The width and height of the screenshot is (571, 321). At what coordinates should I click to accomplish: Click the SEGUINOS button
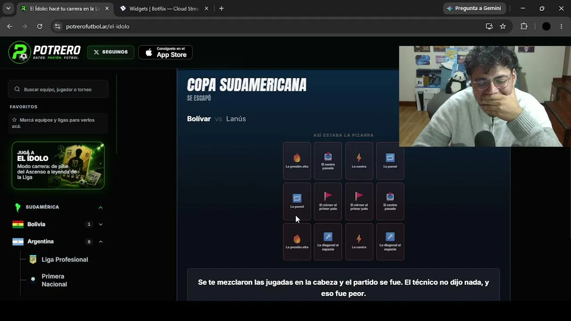111,52
